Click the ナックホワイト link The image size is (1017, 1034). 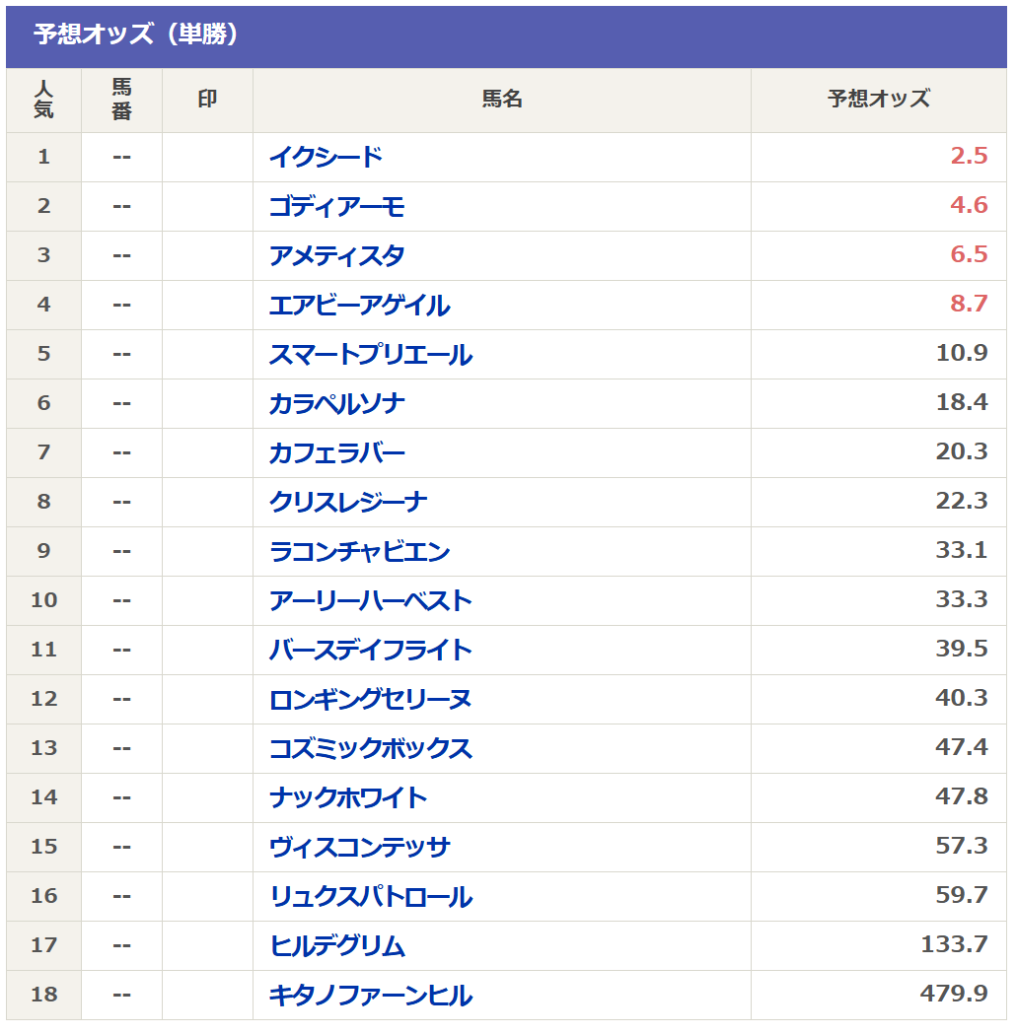click(x=348, y=797)
